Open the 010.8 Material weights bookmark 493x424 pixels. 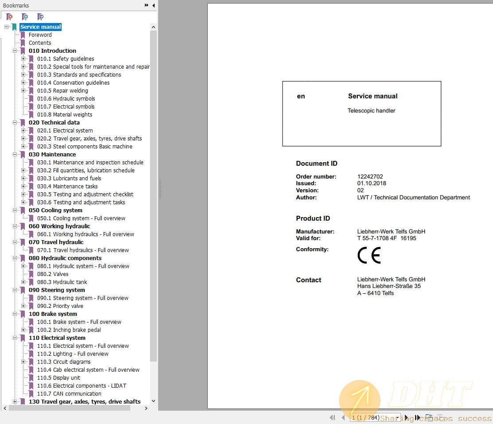point(65,115)
